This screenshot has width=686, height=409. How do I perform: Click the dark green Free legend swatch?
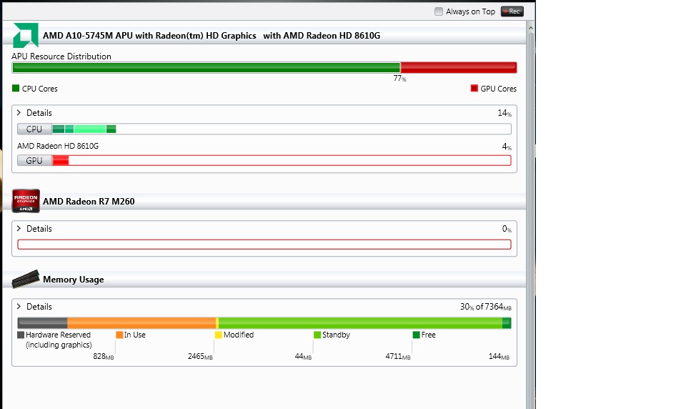(416, 335)
